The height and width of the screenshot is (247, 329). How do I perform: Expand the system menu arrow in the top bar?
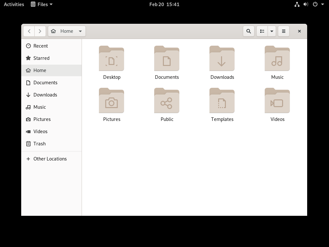pyautogui.click(x=323, y=5)
